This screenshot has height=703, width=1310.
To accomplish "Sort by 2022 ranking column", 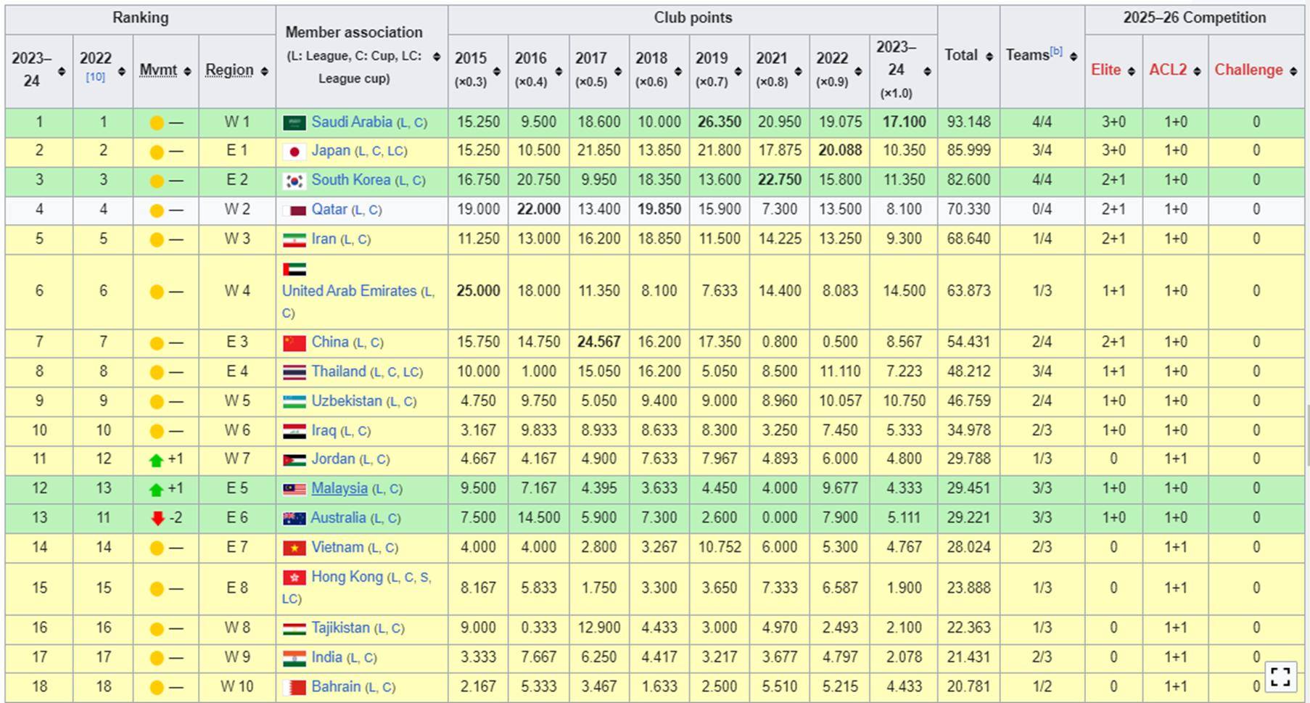I will click(122, 71).
